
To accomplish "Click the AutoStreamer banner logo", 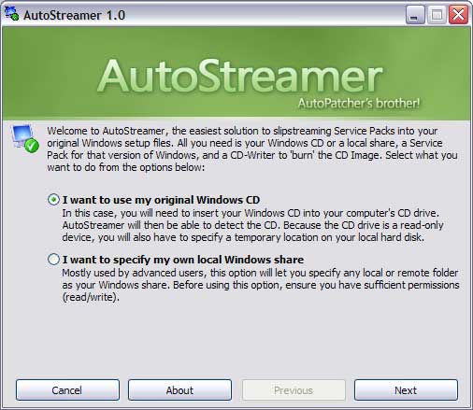I will [x=240, y=77].
